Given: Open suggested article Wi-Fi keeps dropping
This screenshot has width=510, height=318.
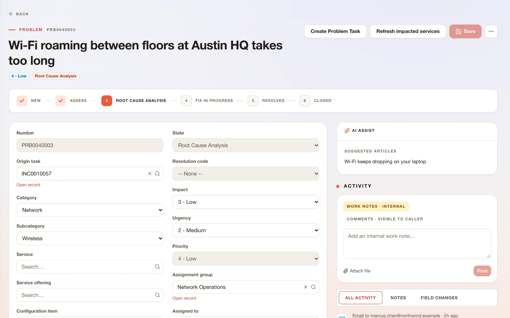Looking at the screenshot, I should tap(385, 162).
